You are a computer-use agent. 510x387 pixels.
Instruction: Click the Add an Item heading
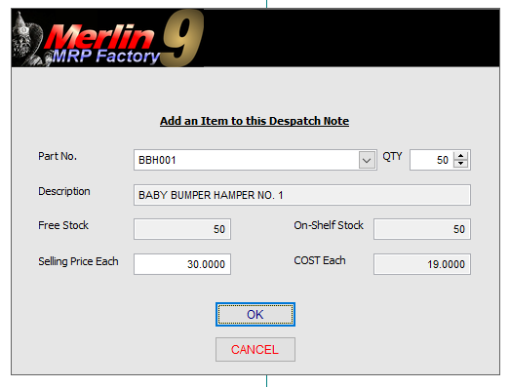click(255, 121)
